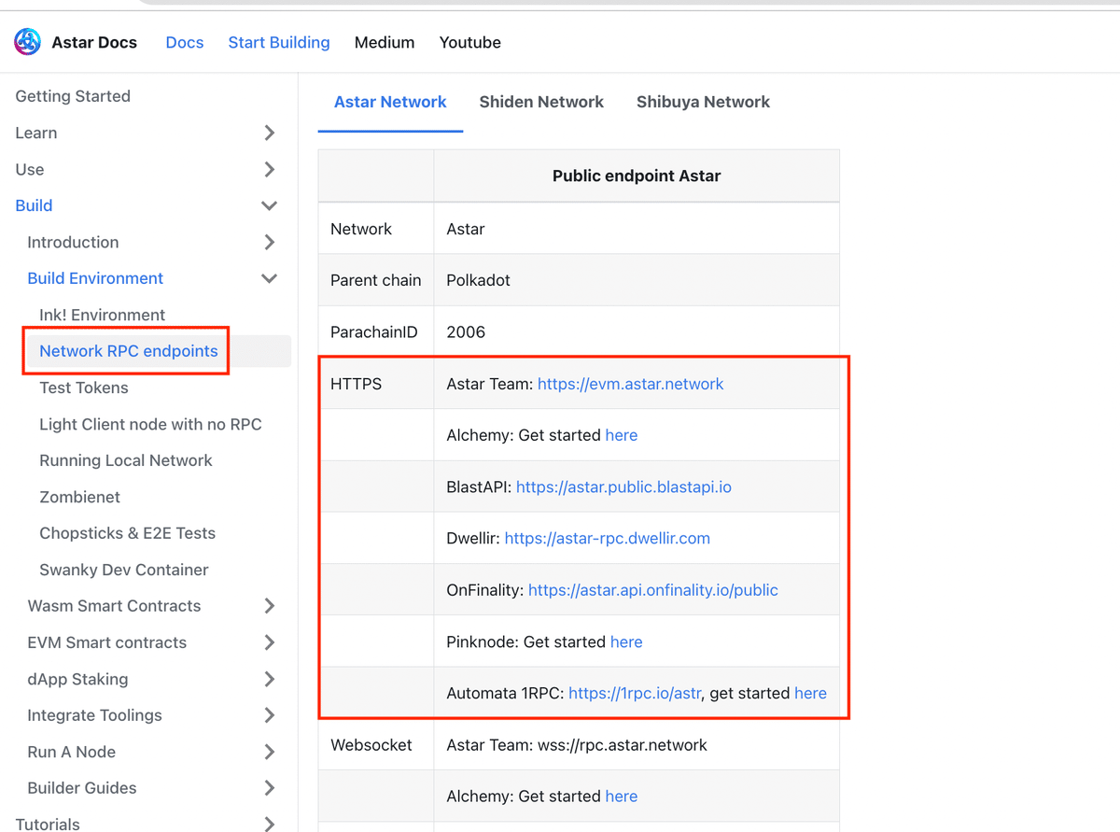Click the 'HTTPS' row label
Viewport: 1120px width, 832px height.
tap(357, 384)
